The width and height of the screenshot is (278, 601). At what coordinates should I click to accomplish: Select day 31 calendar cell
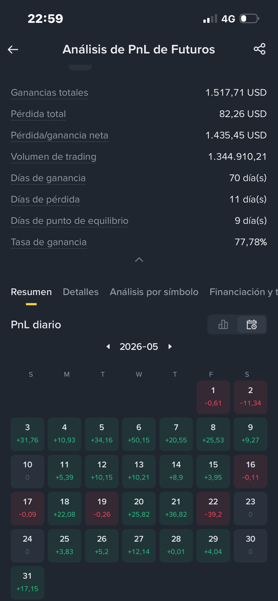pyautogui.click(x=28, y=583)
